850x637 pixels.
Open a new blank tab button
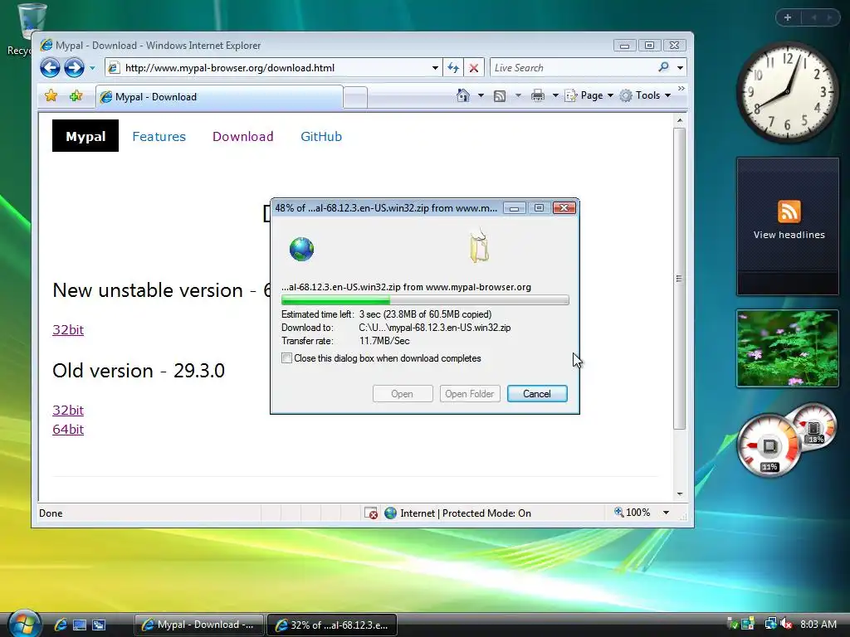(355, 98)
